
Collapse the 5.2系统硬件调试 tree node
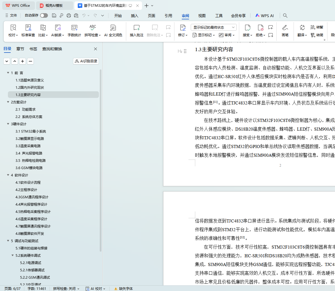coord(13,256)
